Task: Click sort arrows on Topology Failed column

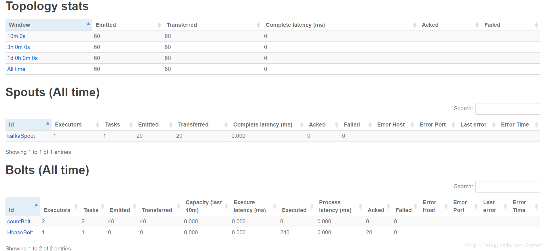Action: (x=536, y=25)
